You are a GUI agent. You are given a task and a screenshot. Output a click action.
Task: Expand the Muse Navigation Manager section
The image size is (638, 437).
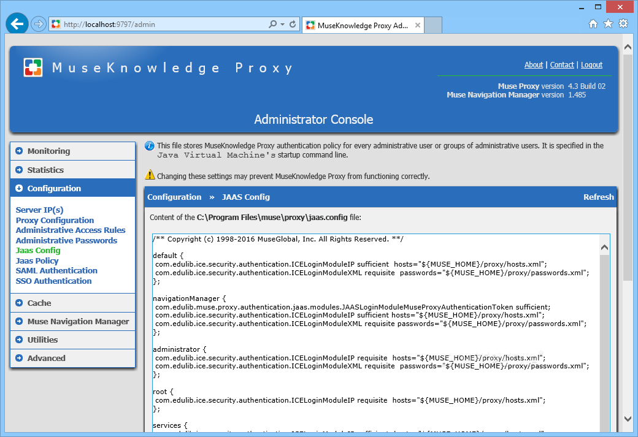73,321
